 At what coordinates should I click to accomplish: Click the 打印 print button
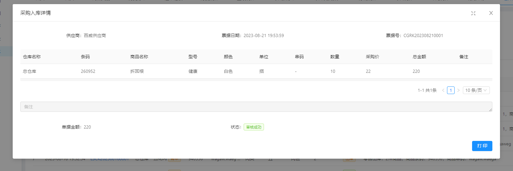[482, 146]
